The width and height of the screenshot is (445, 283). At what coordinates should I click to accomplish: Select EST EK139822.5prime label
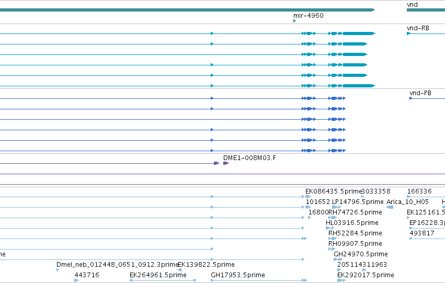(207, 265)
